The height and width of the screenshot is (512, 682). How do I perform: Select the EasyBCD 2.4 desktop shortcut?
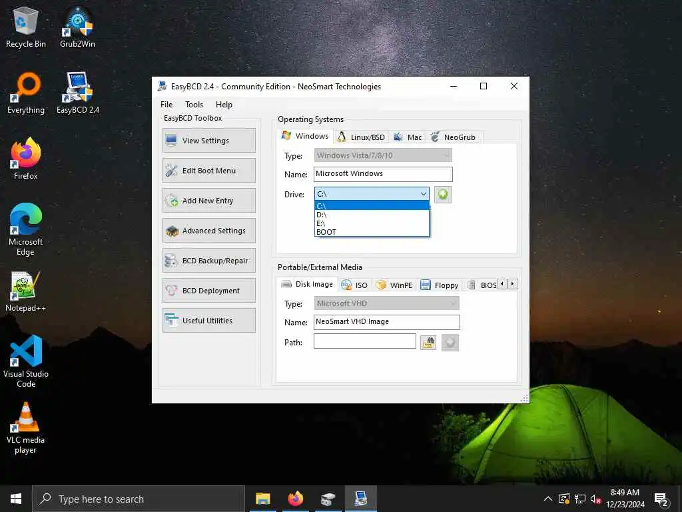[x=78, y=93]
